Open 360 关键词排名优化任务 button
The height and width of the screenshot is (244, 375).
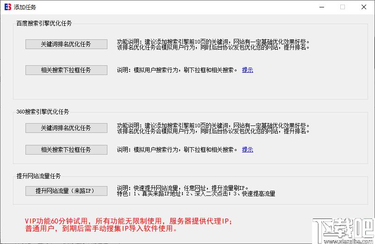pyautogui.click(x=66, y=128)
